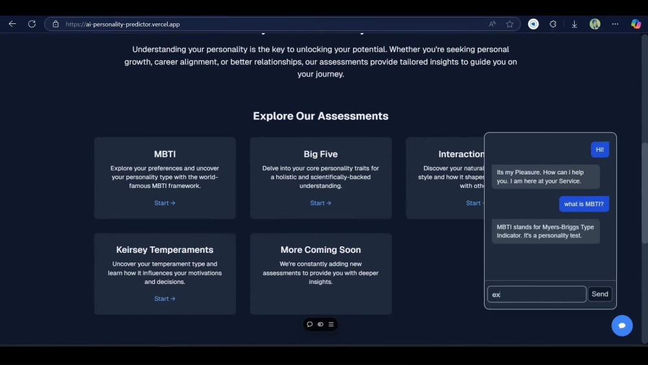The height and width of the screenshot is (365, 648).
Task: Start the MBTI assessment
Action: [165, 203]
